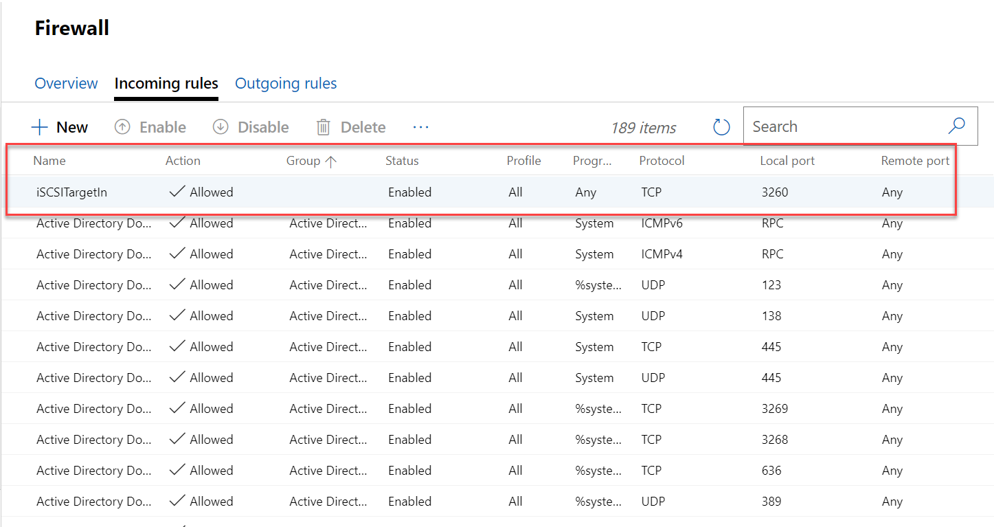The image size is (994, 527).
Task: Click the 189 items count label
Action: (x=643, y=128)
